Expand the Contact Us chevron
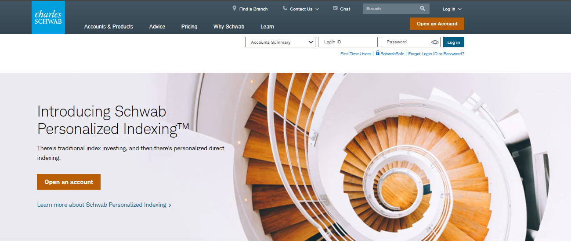 point(317,9)
